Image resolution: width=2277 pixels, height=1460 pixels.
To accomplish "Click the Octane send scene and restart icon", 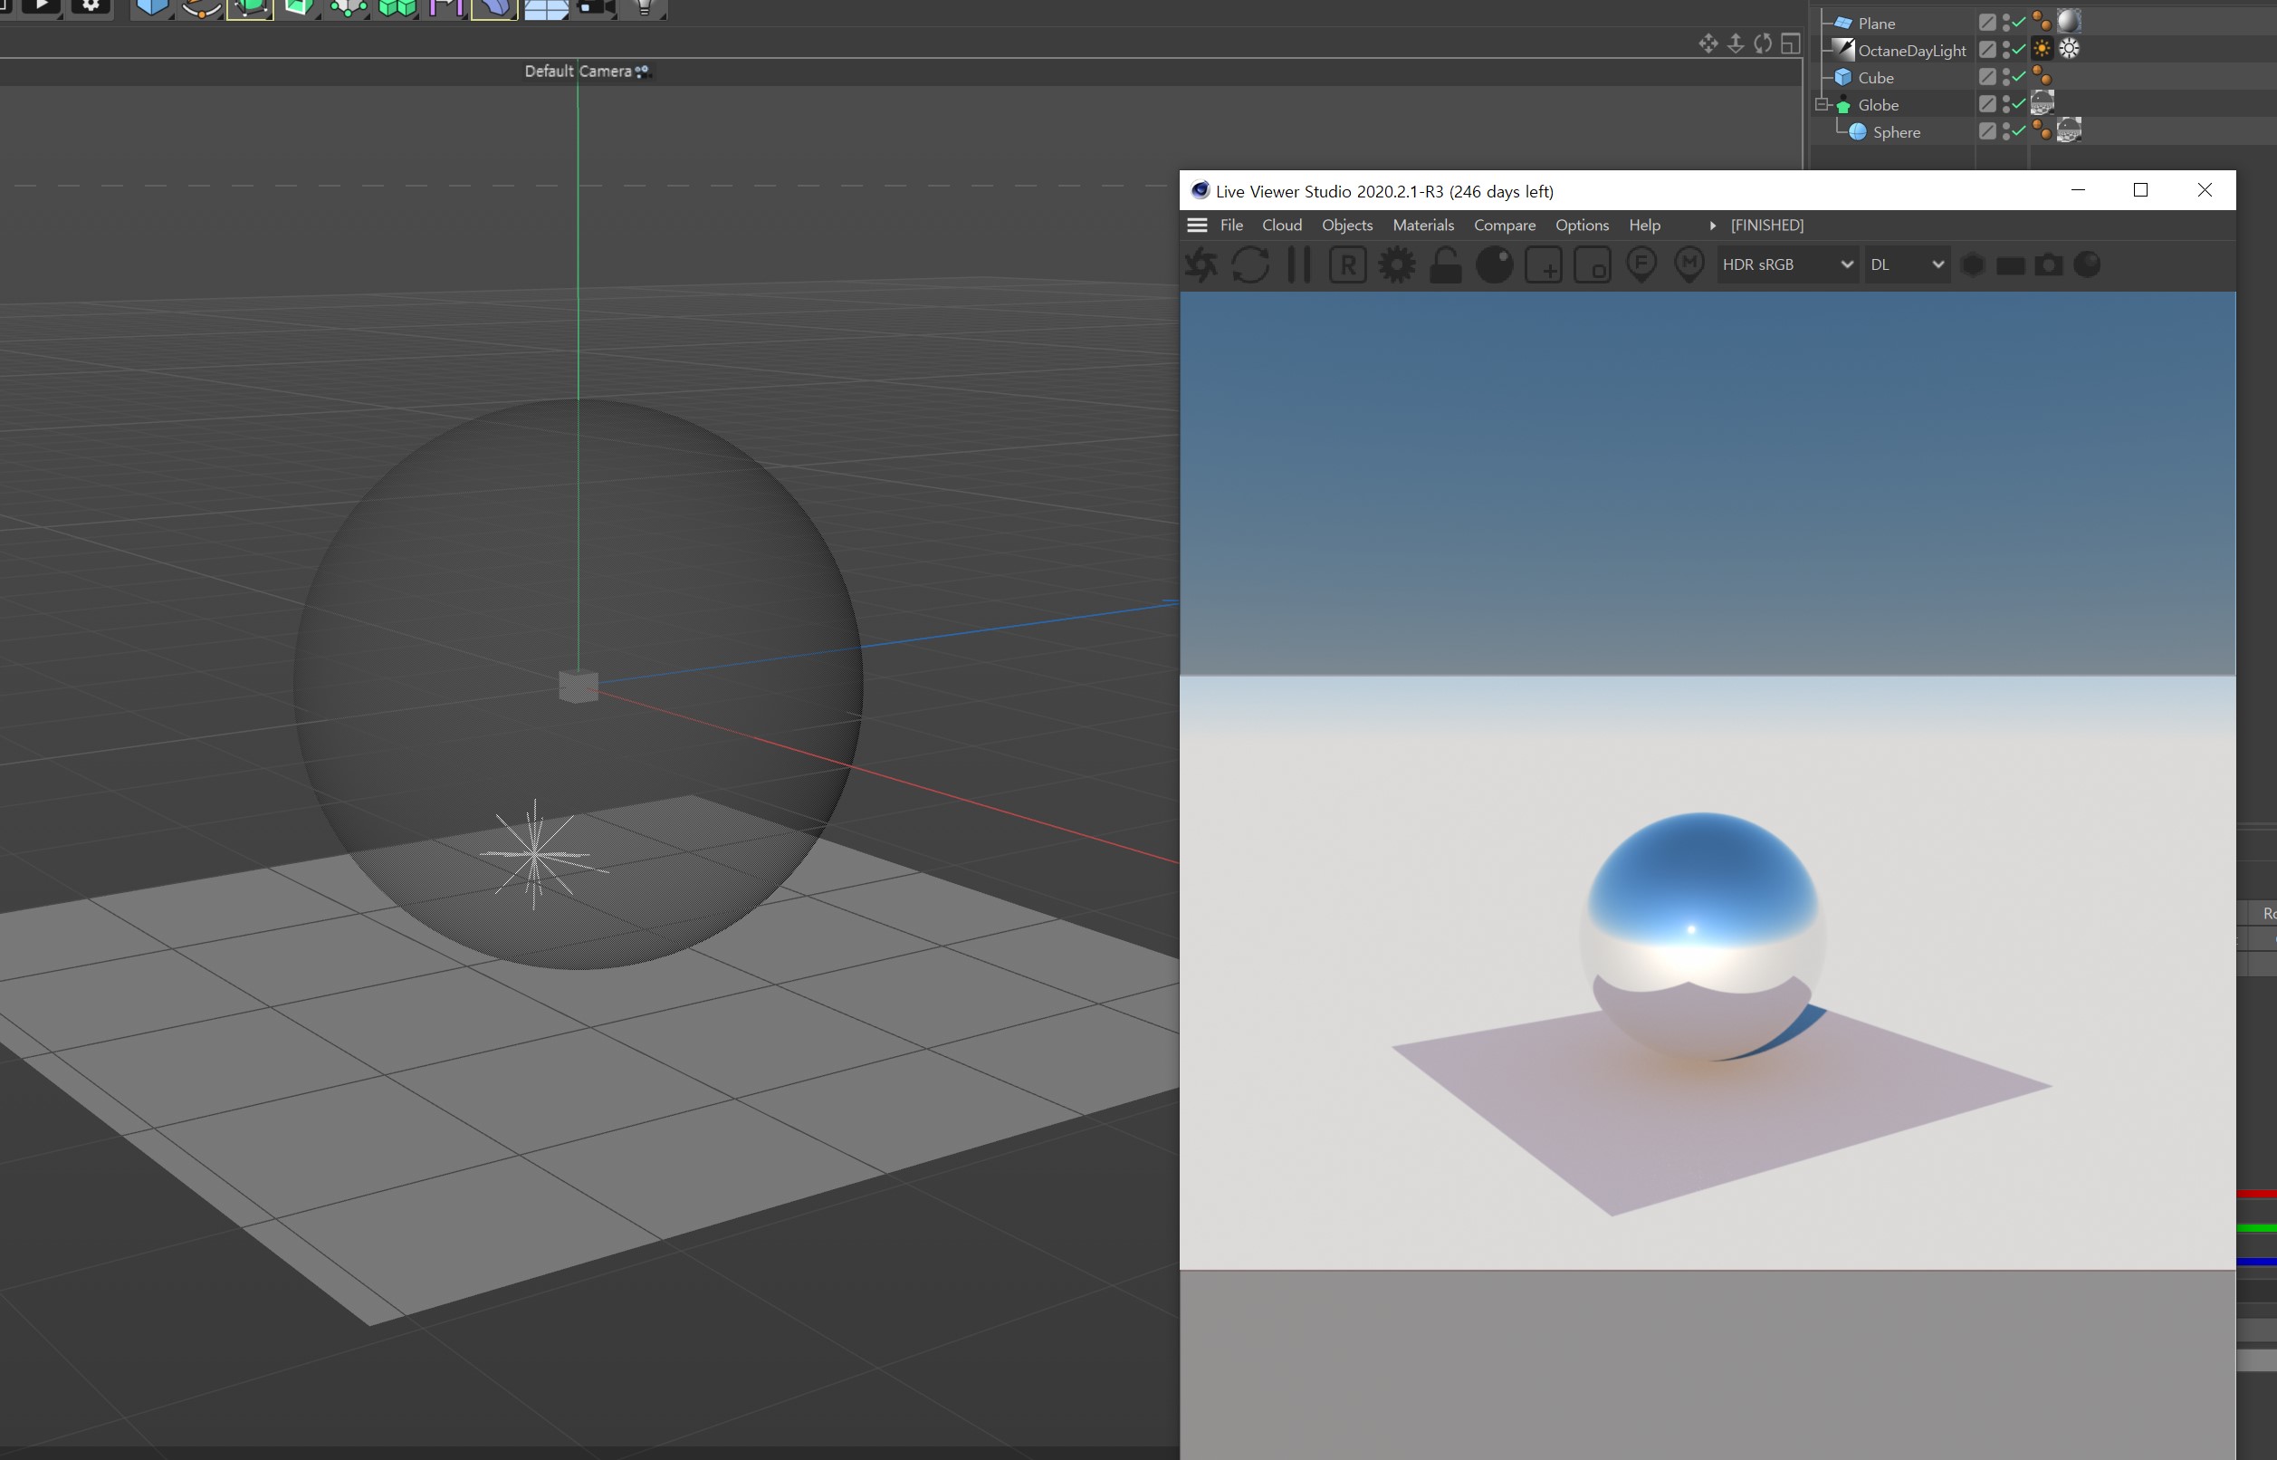I will [x=1201, y=264].
